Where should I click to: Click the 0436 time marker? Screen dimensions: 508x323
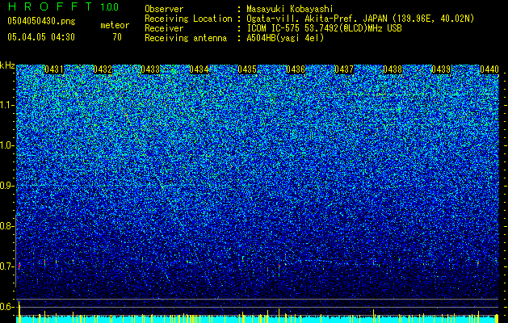(296, 69)
